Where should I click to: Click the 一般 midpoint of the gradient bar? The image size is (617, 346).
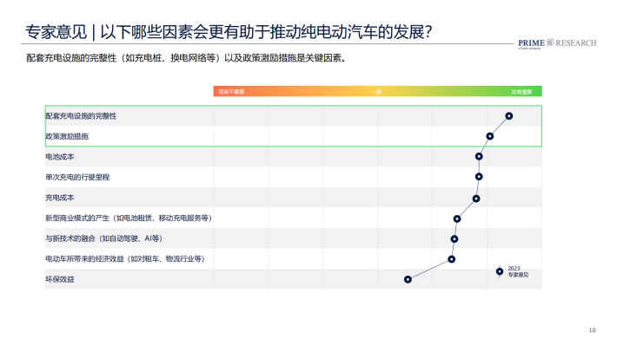[x=376, y=92]
